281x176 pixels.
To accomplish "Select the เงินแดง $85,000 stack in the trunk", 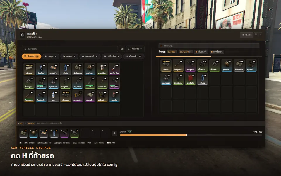I will pos(166,65).
